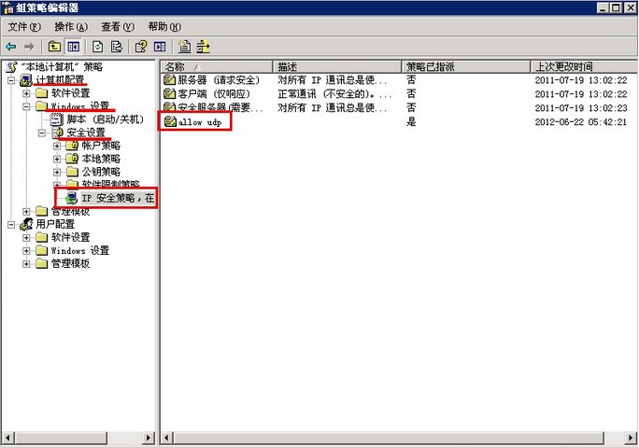Screen dimensions: 639x448
Task: Expand the 帐户策略 tree node
Action: [x=58, y=146]
